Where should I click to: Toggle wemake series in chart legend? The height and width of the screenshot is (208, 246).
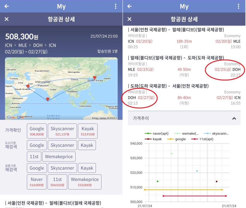pyautogui.click(x=186, y=134)
